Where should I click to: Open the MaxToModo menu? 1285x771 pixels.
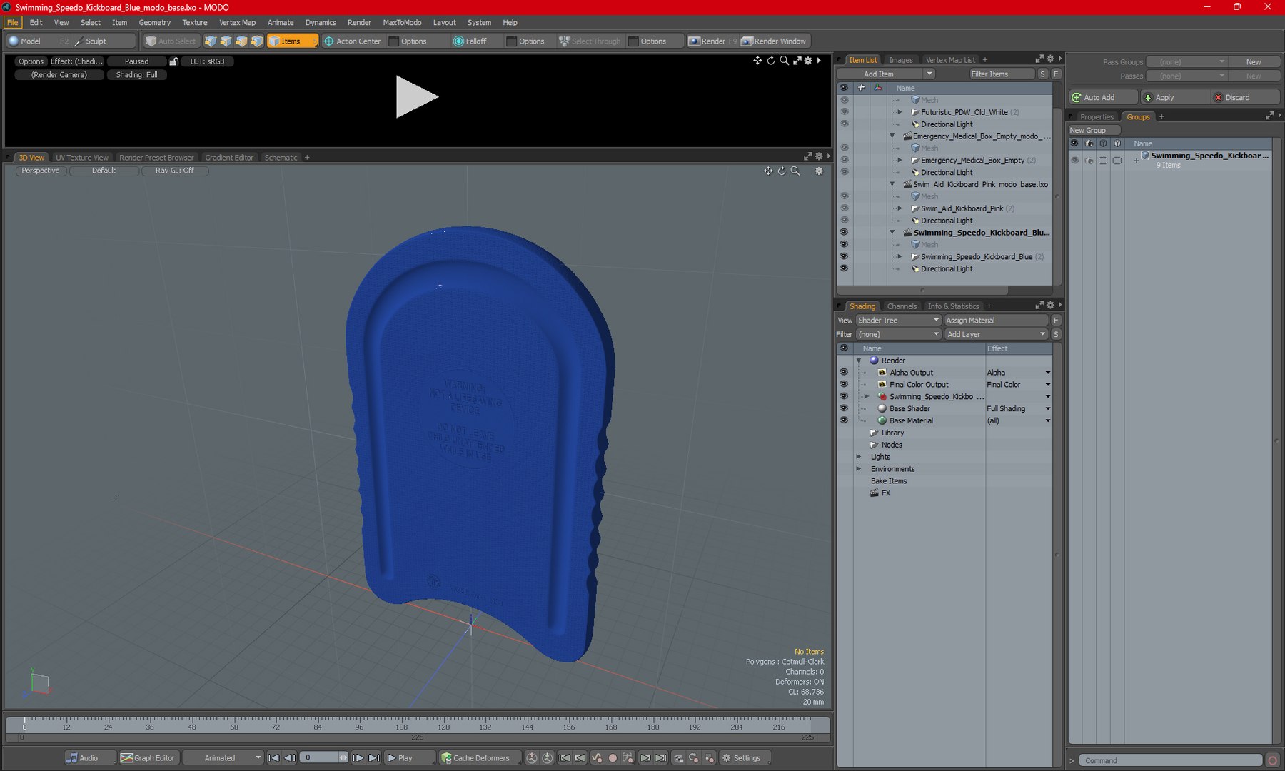point(402,22)
